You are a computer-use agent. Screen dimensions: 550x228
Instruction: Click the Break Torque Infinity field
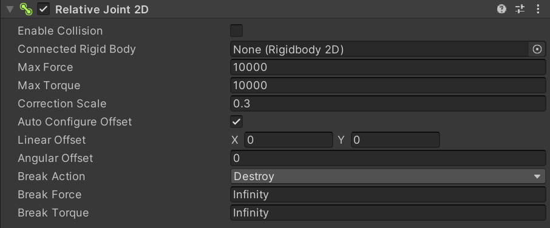tap(388, 213)
